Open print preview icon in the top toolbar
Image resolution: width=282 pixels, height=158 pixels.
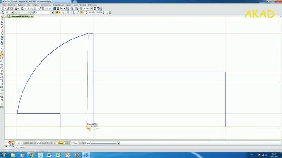[x=22, y=9]
